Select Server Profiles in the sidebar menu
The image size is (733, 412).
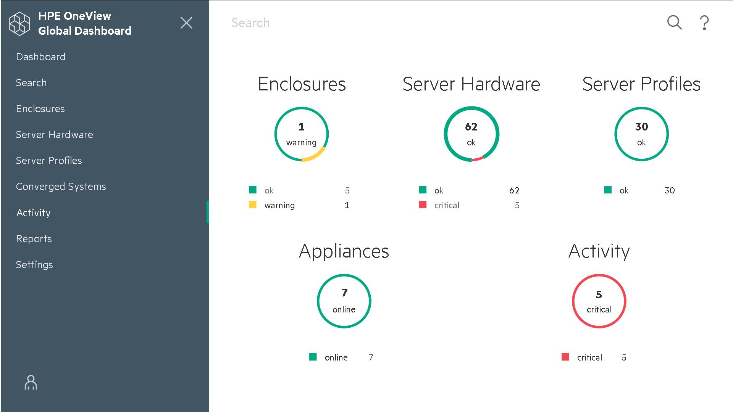(49, 161)
